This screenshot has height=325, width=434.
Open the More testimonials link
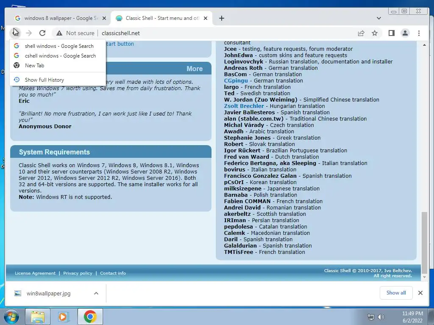tap(194, 69)
